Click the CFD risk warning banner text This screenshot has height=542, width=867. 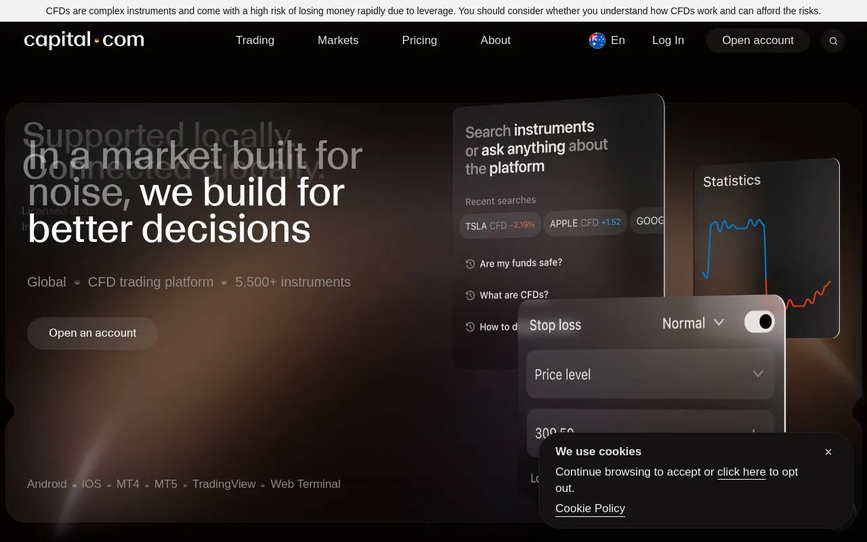[x=433, y=11]
